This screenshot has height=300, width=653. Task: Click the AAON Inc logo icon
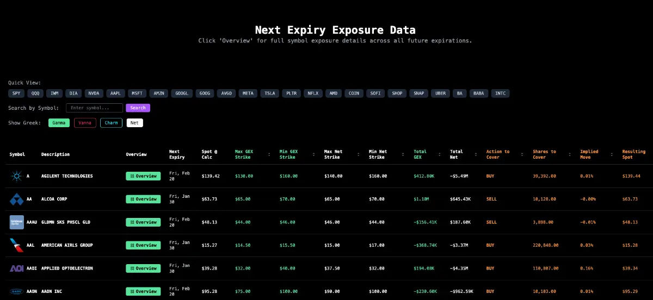tap(16, 291)
